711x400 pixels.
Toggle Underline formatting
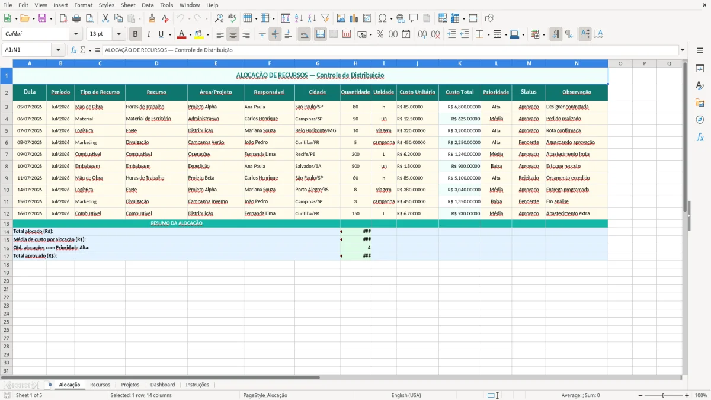point(161,34)
